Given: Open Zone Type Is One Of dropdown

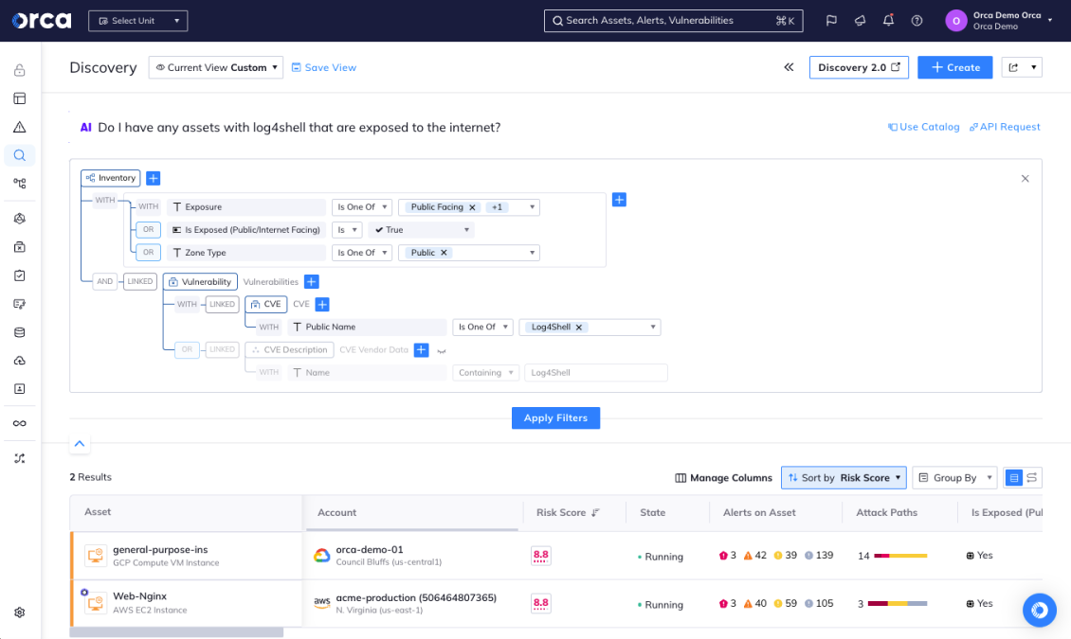Looking at the screenshot, I should tap(362, 253).
